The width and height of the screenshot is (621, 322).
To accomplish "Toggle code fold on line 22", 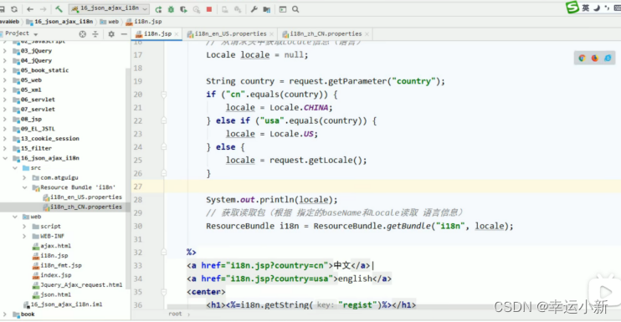I will tap(163, 121).
